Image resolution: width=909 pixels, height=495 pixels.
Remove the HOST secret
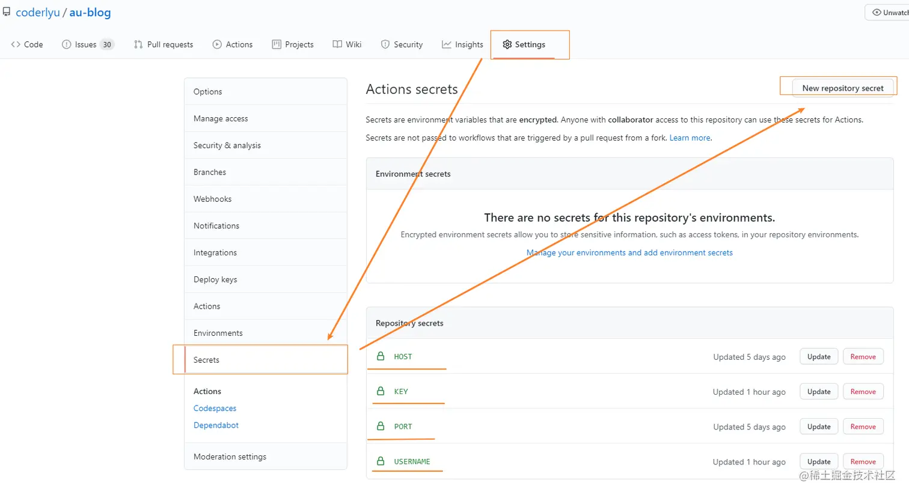coord(863,357)
